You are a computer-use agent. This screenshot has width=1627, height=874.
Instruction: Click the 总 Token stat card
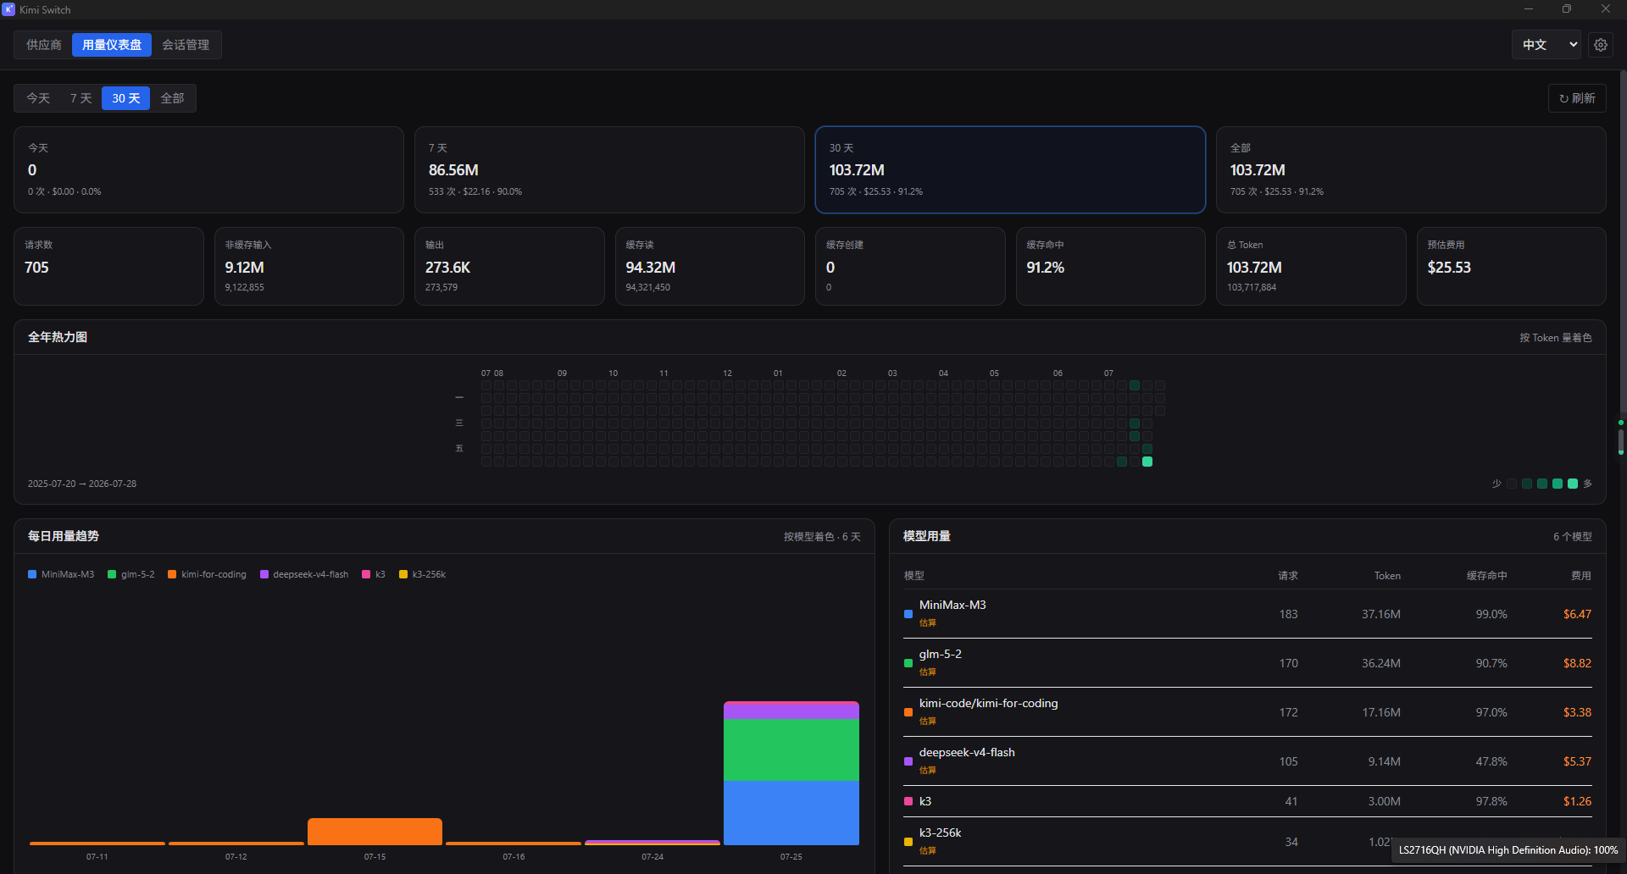tap(1311, 266)
